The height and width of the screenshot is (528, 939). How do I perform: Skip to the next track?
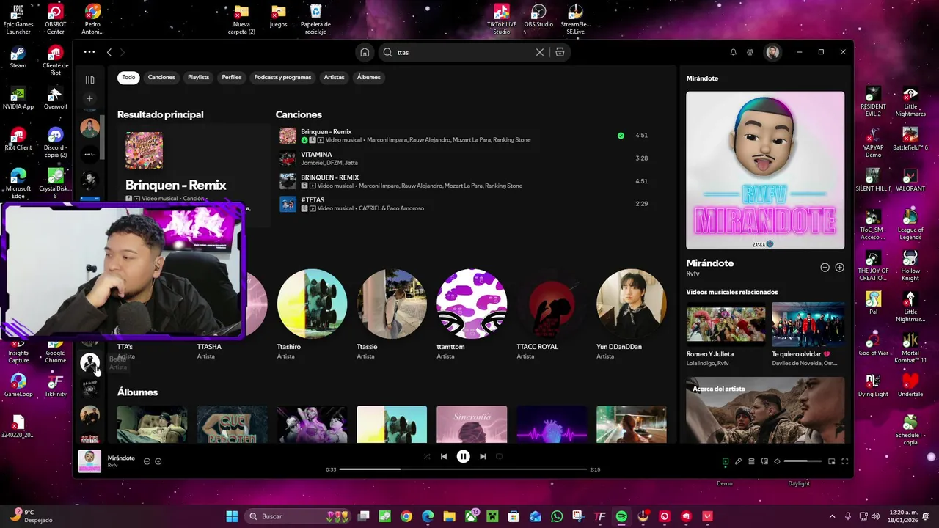(x=483, y=456)
